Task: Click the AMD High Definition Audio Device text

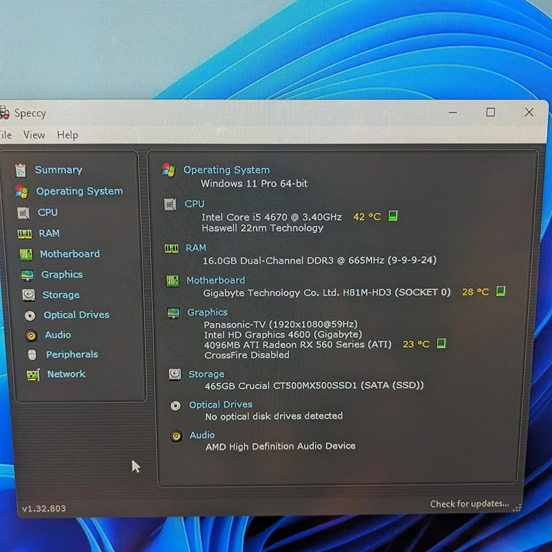Action: (281, 446)
